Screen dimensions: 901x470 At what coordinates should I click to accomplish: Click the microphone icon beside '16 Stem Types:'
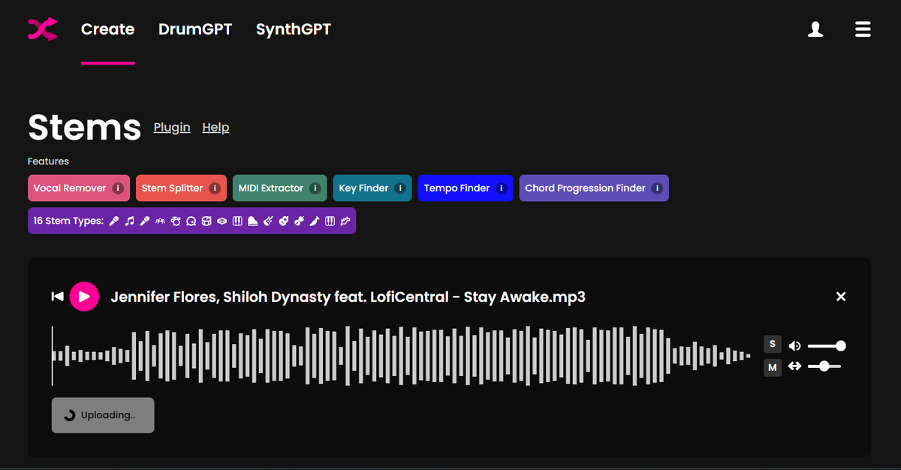click(114, 221)
